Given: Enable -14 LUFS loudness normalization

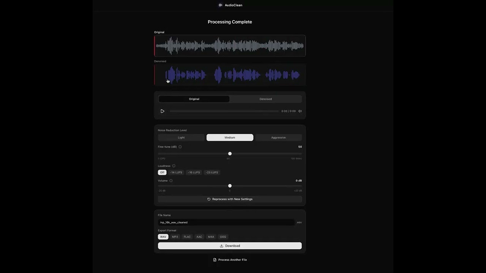Looking at the screenshot, I should tap(176, 172).
